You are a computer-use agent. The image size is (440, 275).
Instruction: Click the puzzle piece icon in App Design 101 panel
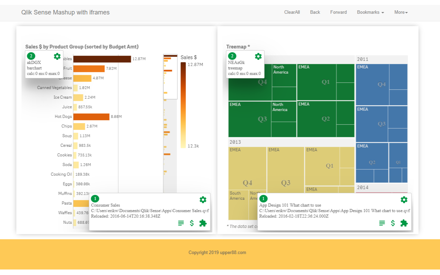(404, 223)
